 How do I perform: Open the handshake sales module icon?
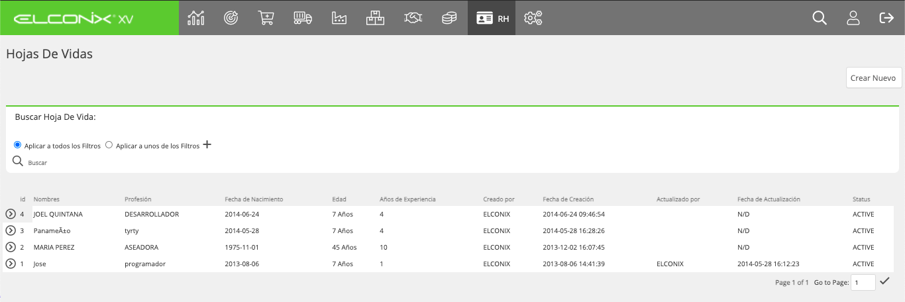click(413, 18)
